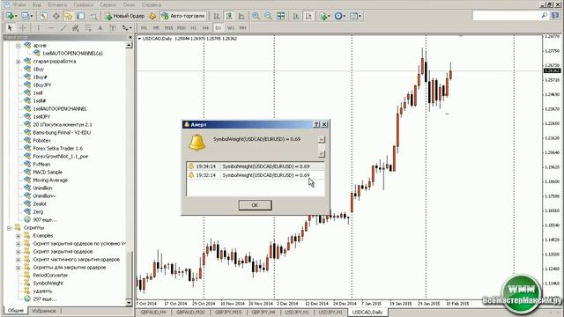The width and height of the screenshot is (564, 317).
Task: Expand the старая разработка folder
Action: point(18,62)
